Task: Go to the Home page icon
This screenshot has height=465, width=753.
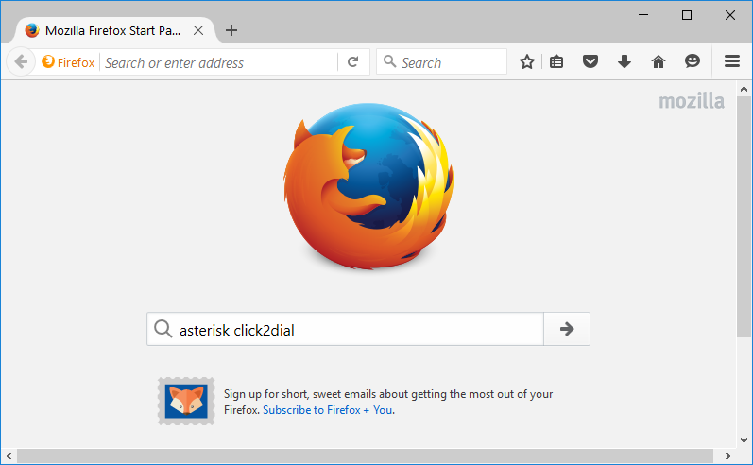Action: pos(659,61)
